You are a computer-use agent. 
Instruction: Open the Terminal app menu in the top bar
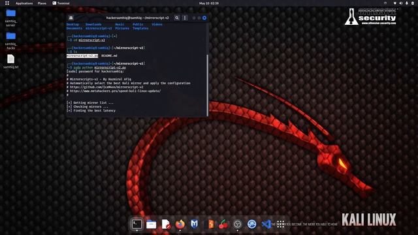61,3
